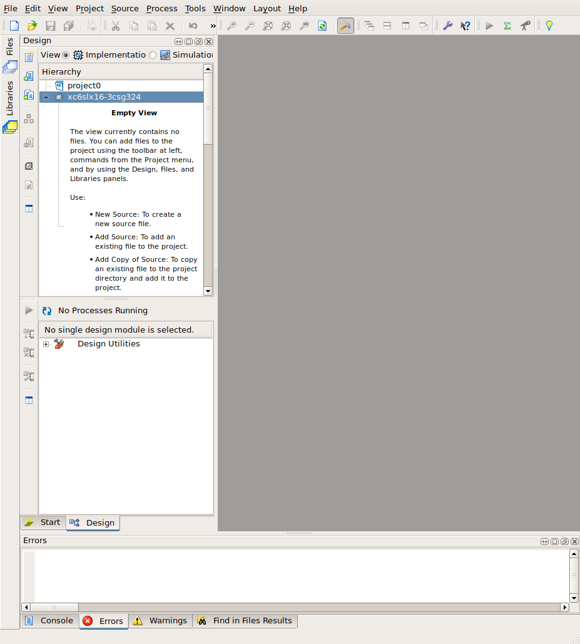Click the Save All toolbar icon

(68, 26)
